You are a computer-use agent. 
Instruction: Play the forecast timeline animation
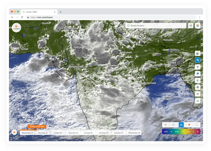pos(14,132)
